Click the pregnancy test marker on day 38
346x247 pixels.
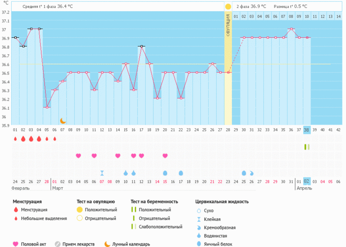(307, 147)
